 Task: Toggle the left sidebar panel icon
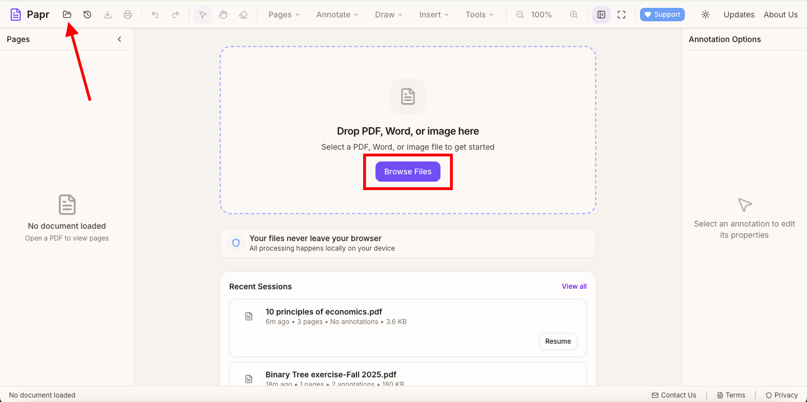click(x=601, y=15)
